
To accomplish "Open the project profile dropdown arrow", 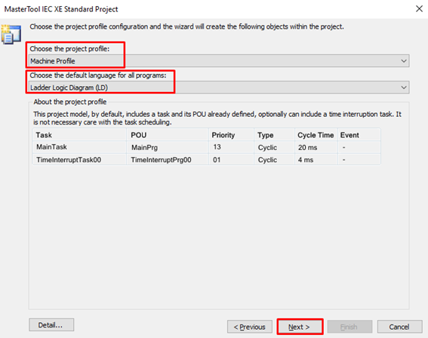I will coord(404,61).
